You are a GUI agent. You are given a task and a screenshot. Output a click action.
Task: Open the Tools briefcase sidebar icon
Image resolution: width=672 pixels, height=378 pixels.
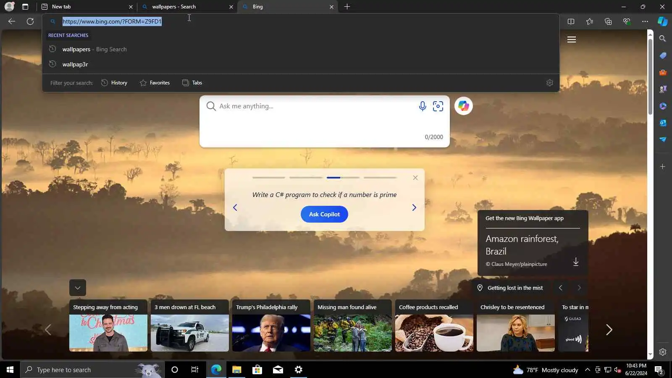pyautogui.click(x=663, y=72)
